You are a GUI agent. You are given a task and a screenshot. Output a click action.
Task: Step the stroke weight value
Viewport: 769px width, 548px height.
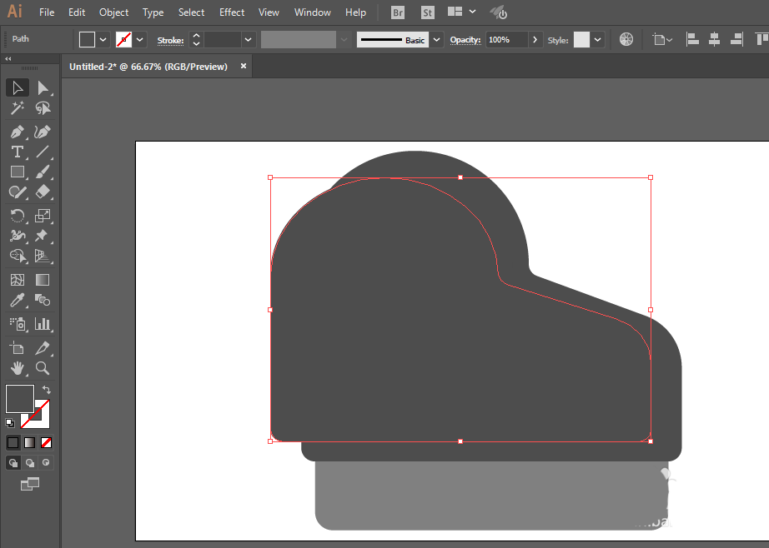(196, 40)
